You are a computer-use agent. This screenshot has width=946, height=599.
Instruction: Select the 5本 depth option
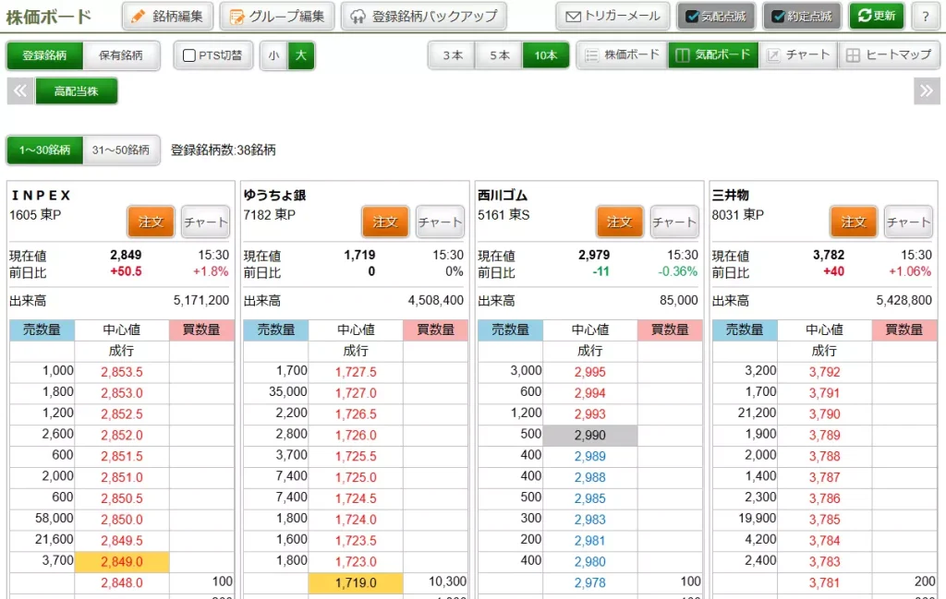coord(499,55)
